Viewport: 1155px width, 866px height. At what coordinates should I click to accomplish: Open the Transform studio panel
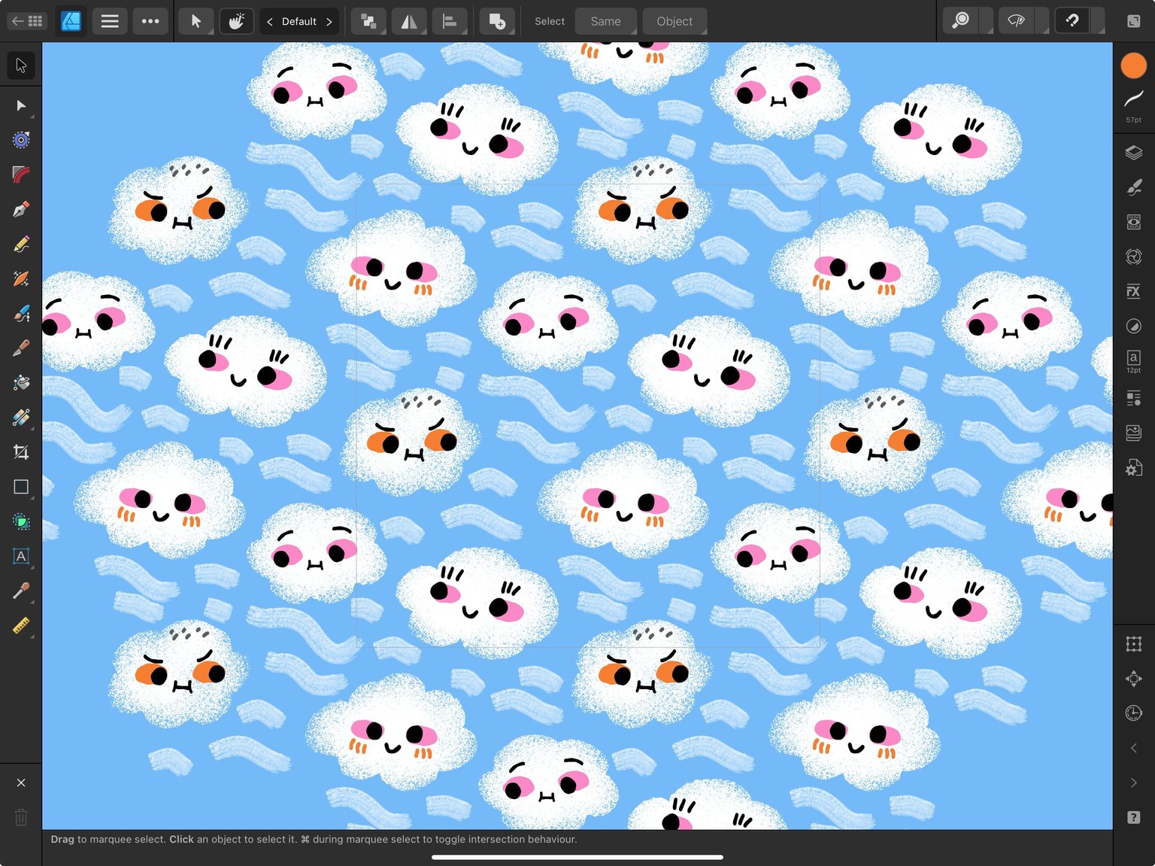[1134, 644]
